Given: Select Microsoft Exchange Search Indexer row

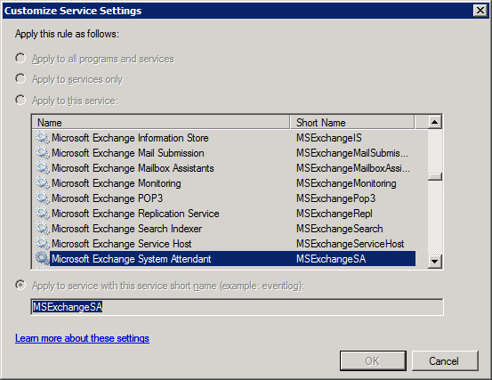Looking at the screenshot, I should point(224,229).
